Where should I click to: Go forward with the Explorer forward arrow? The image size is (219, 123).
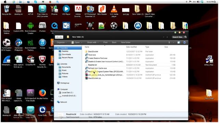[x=61, y=37]
